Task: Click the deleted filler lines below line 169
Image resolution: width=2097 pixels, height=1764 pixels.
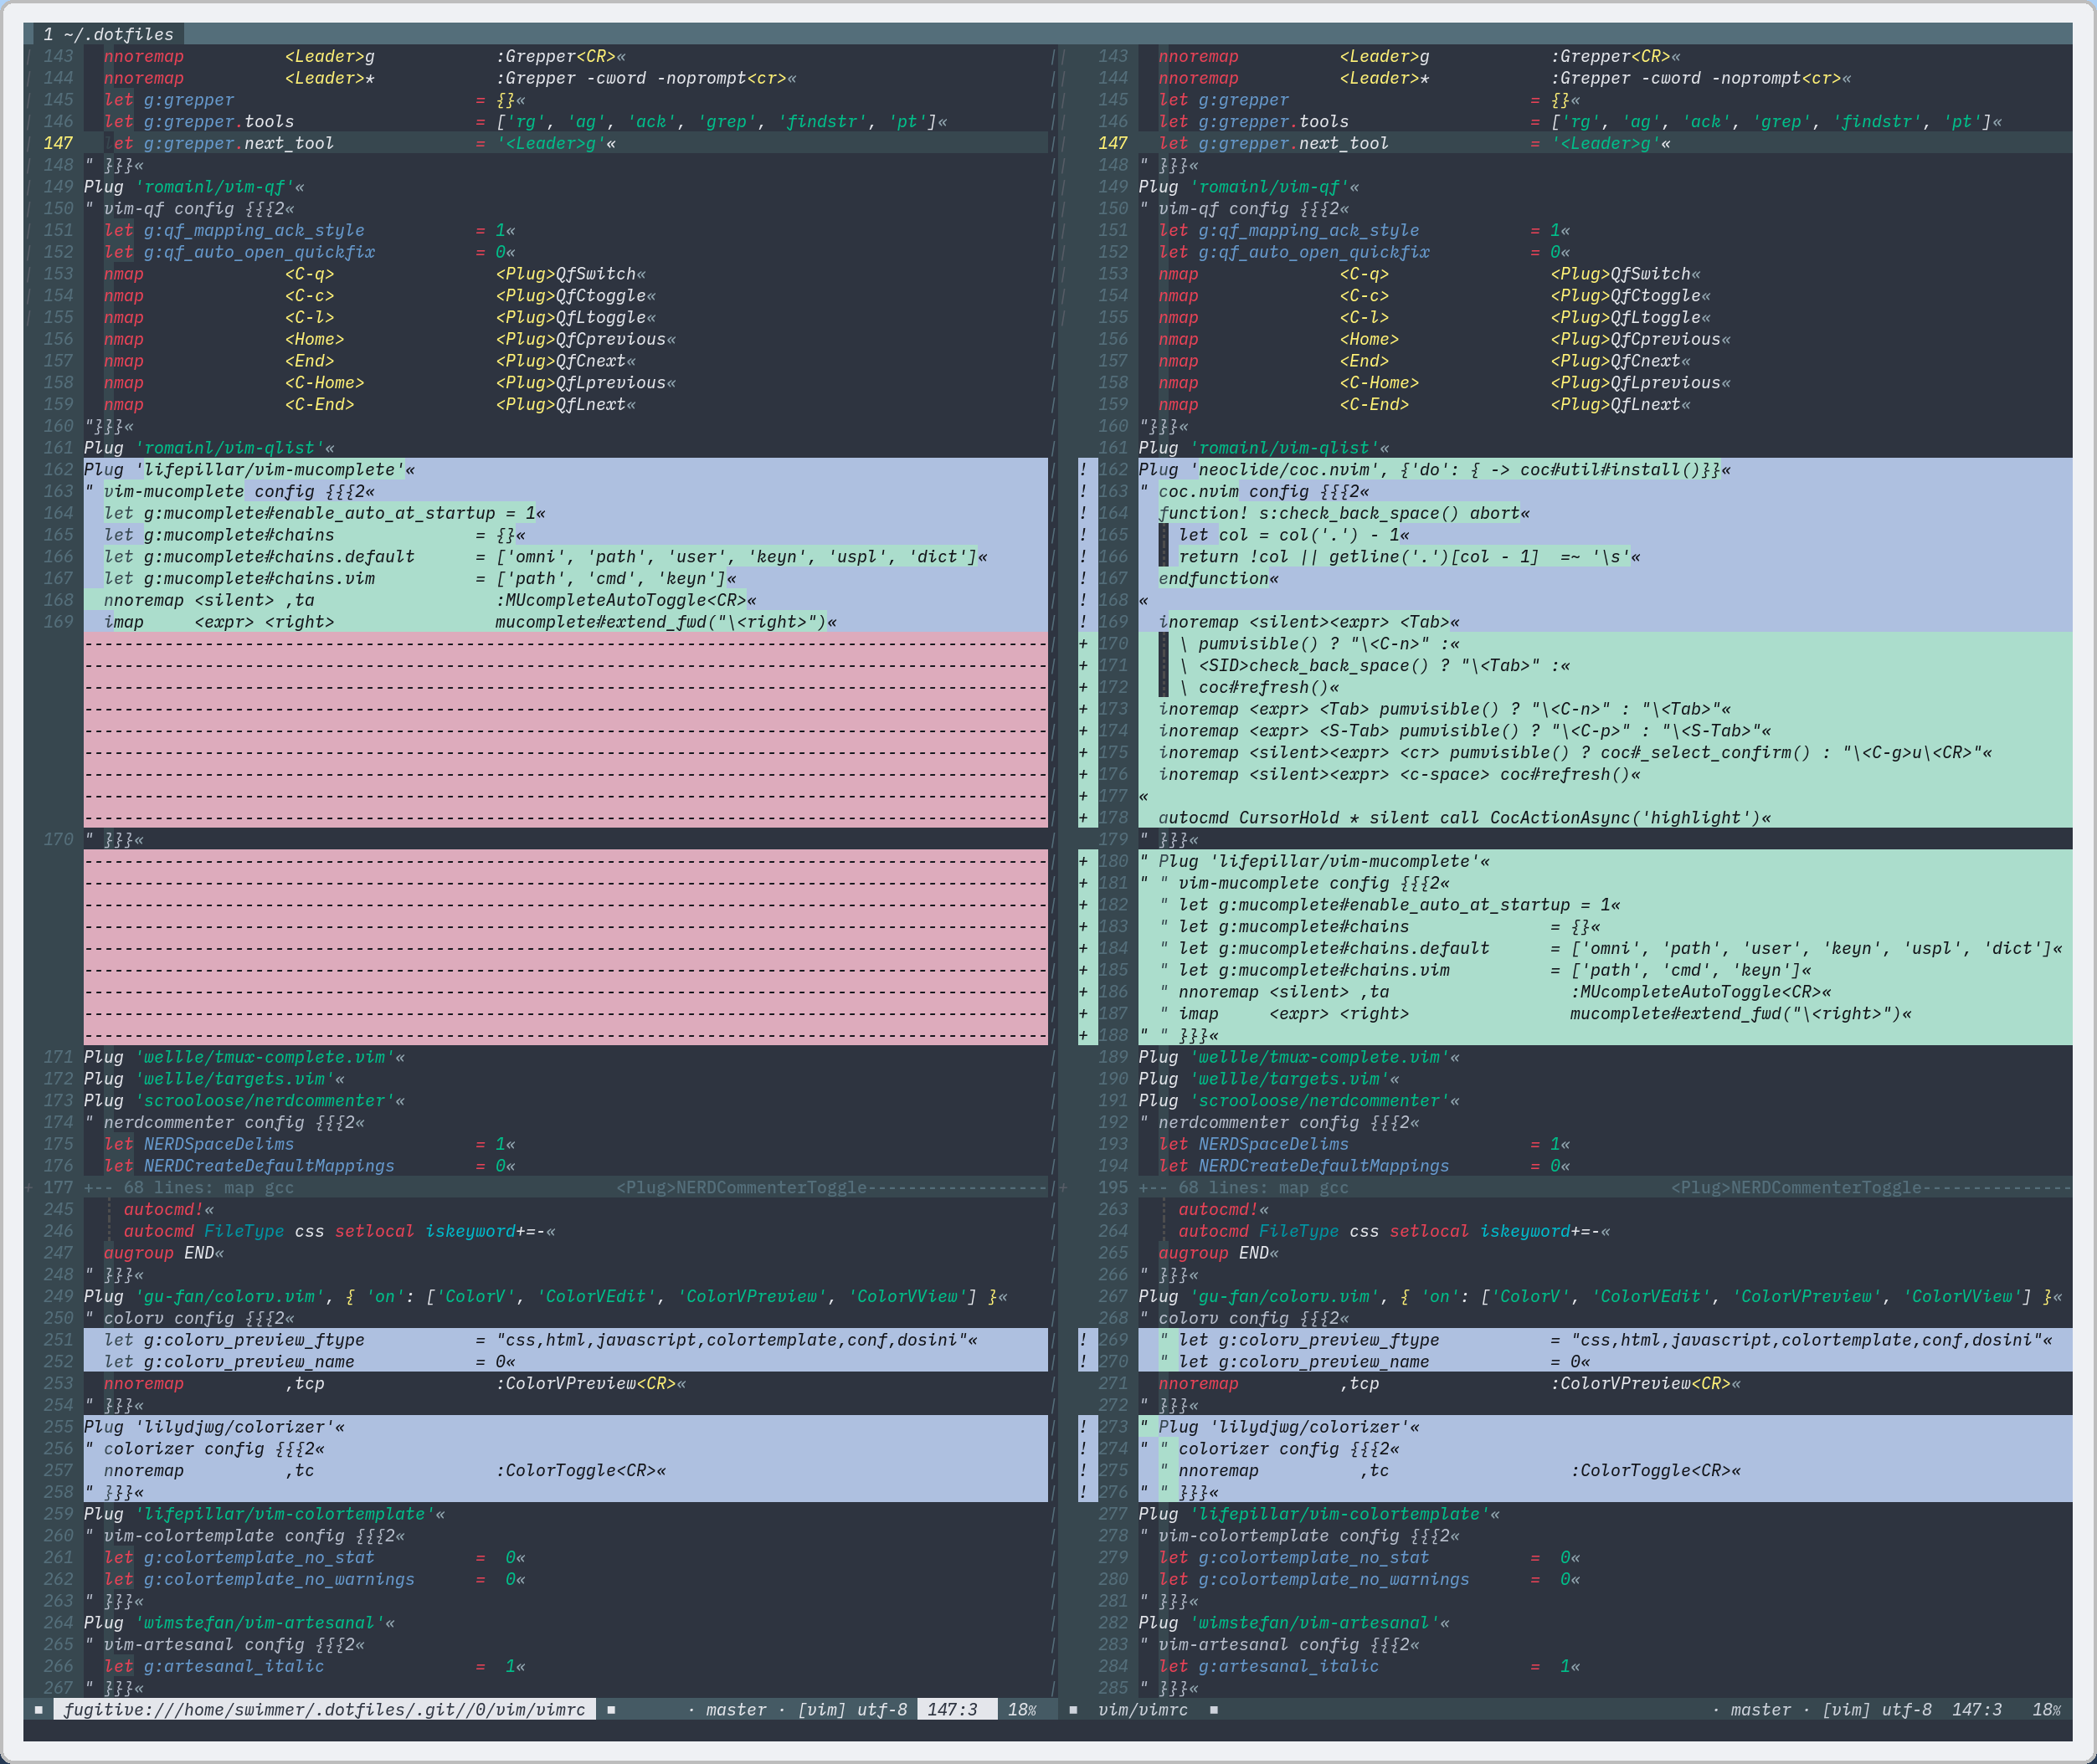Action: [x=565, y=730]
